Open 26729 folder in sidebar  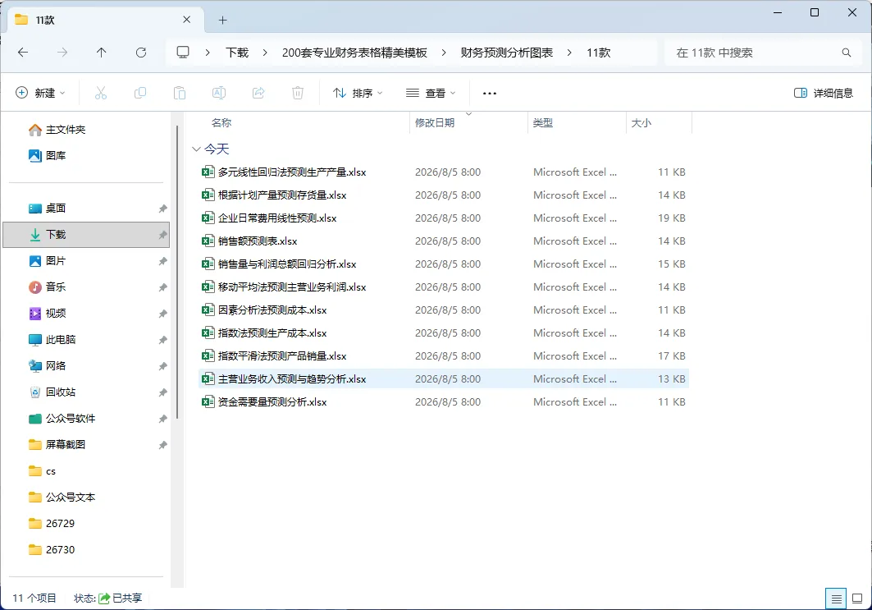point(86,523)
